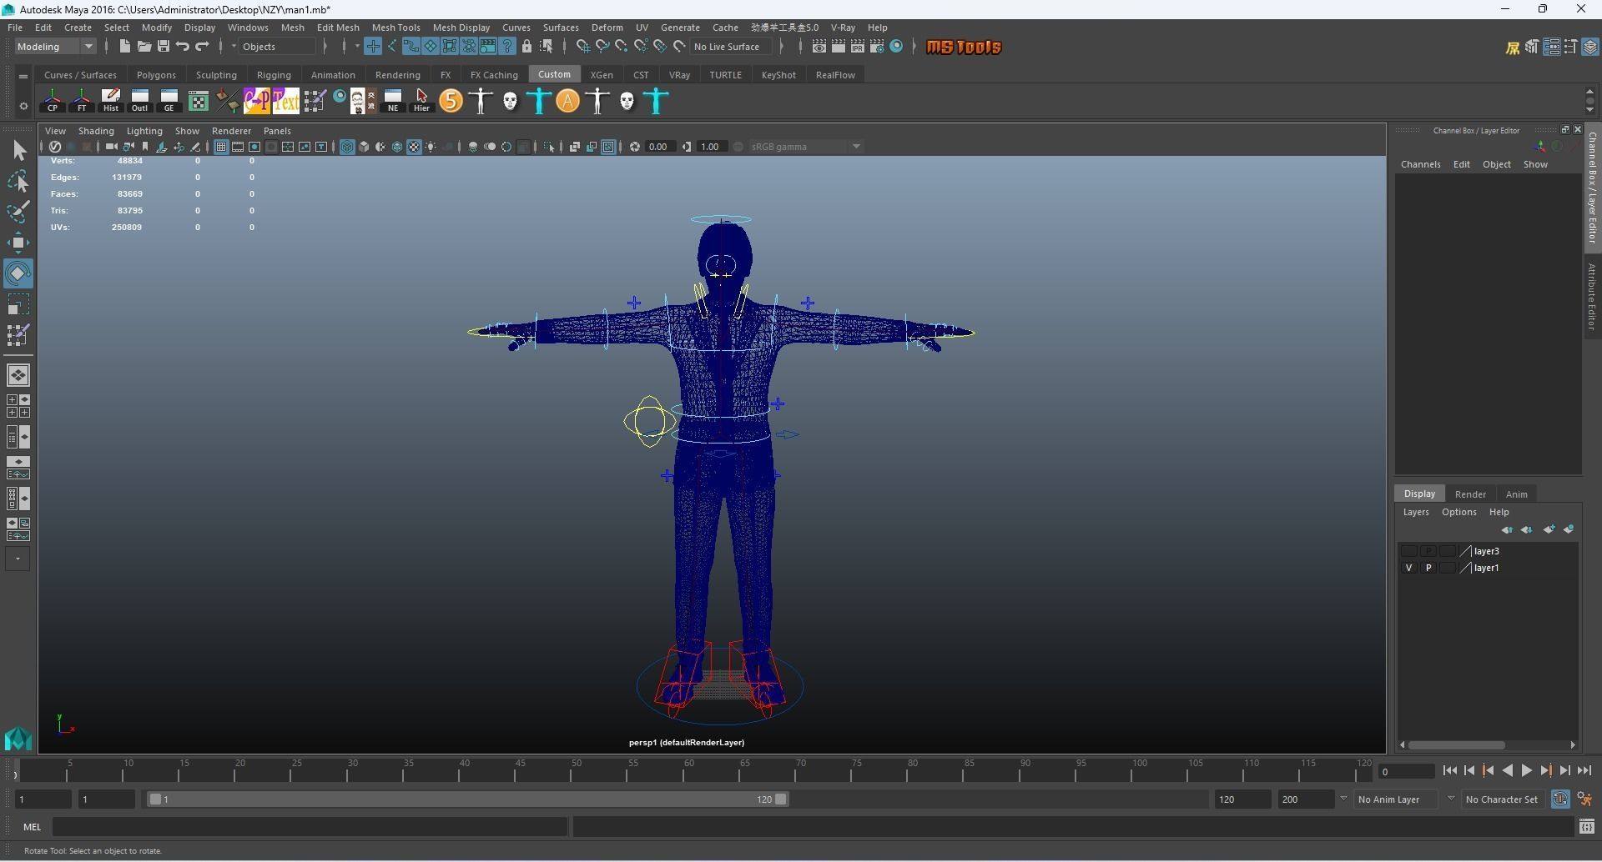Open the Render layer tab

pyautogui.click(x=1470, y=494)
